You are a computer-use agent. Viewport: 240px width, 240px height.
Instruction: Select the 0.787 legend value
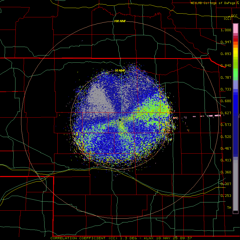(x=226, y=77)
